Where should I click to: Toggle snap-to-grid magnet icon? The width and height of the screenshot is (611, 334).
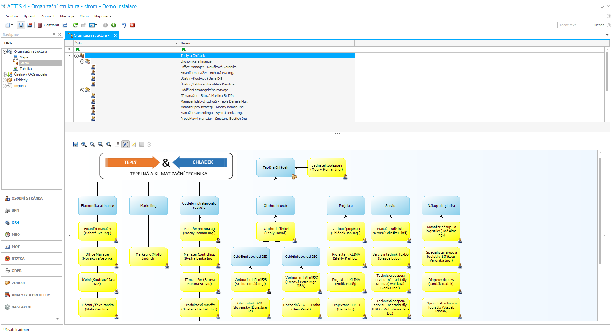point(117,144)
